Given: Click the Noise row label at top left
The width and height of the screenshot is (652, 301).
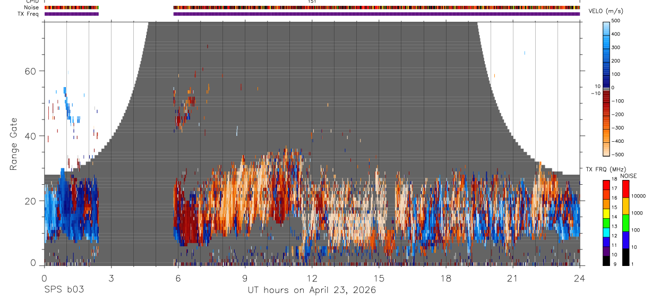Looking at the screenshot, I should (x=31, y=7).
